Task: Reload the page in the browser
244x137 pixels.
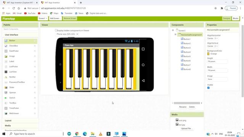Action: (14, 8)
